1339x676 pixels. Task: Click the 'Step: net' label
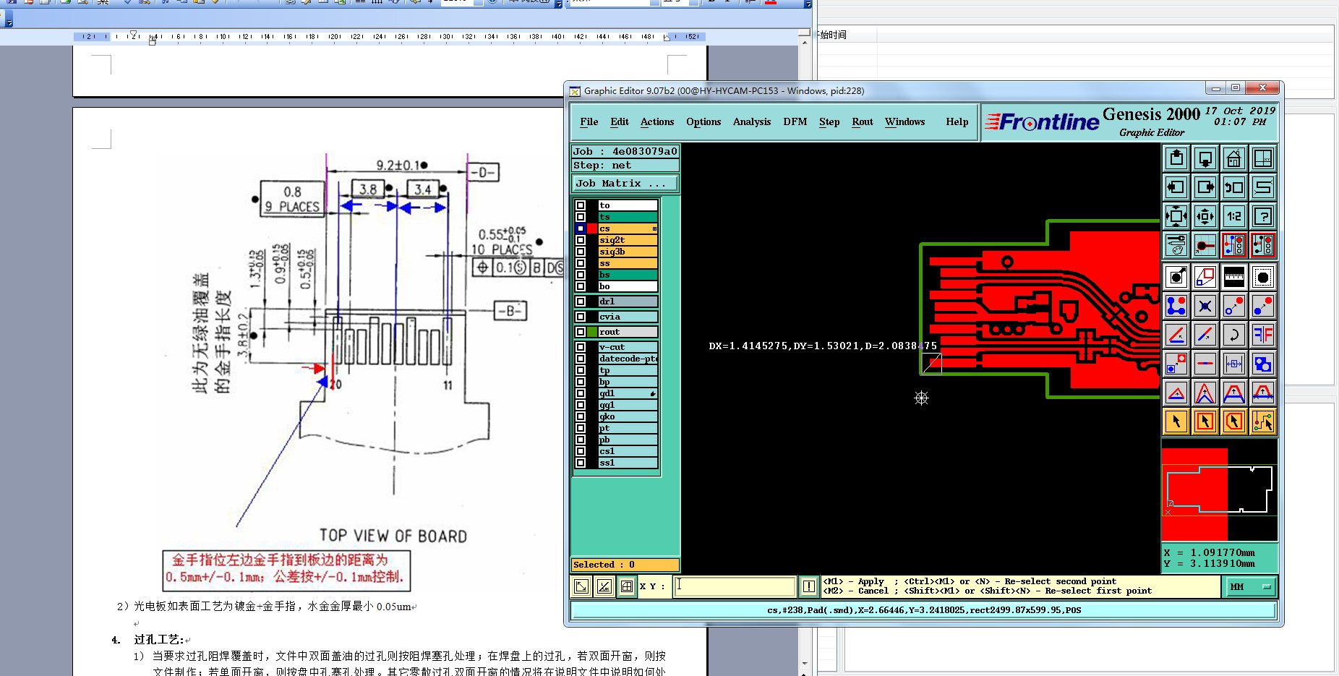[625, 166]
